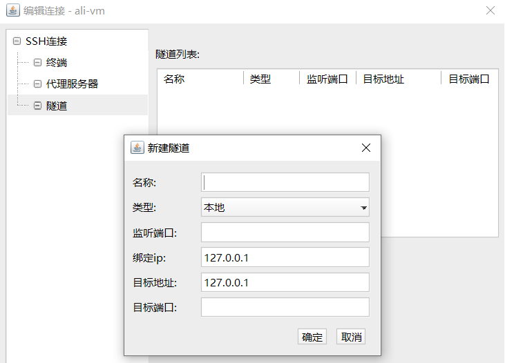This screenshot has width=505, height=363.
Task: Click the 取消 button
Action: coord(351,337)
